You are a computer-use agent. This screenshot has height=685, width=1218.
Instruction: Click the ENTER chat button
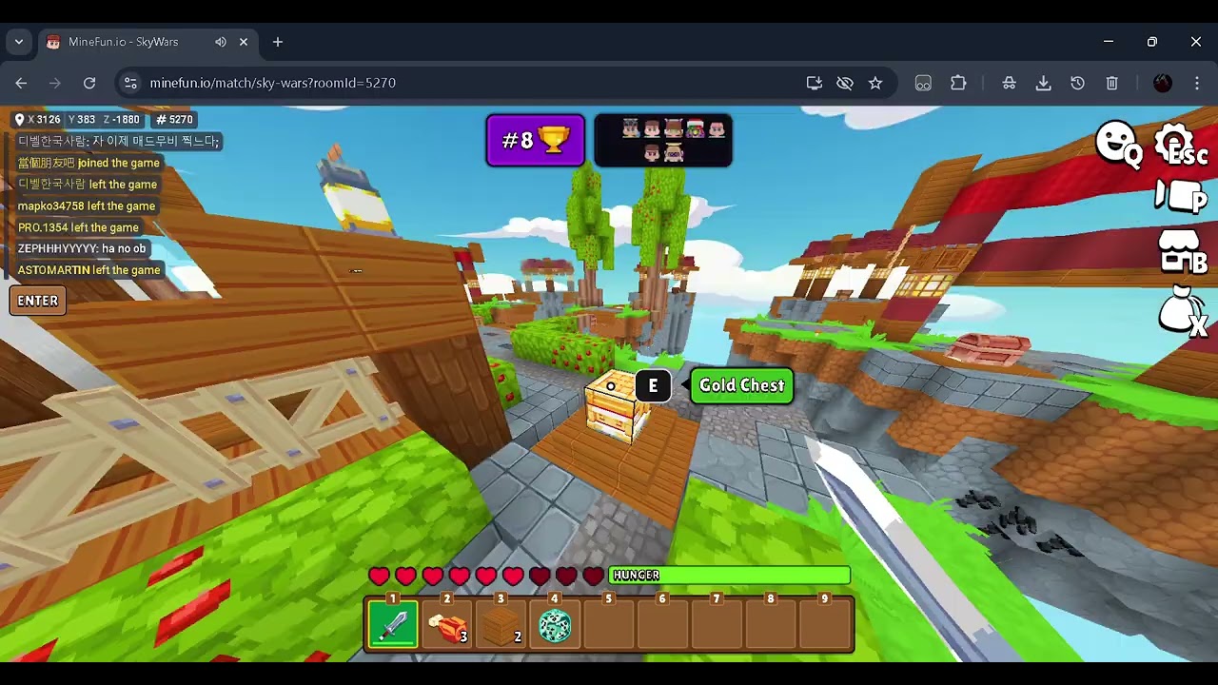tap(38, 301)
